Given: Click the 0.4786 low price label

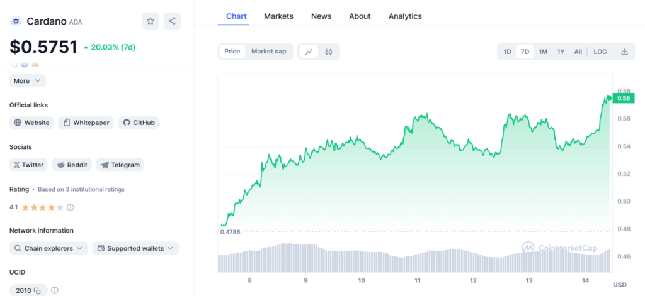Looking at the screenshot, I should click(231, 231).
